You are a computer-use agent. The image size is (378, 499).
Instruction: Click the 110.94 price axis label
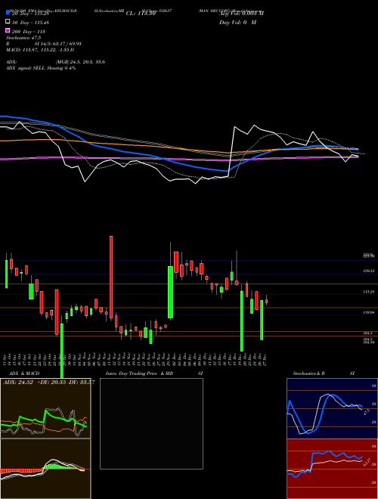pos(369,312)
